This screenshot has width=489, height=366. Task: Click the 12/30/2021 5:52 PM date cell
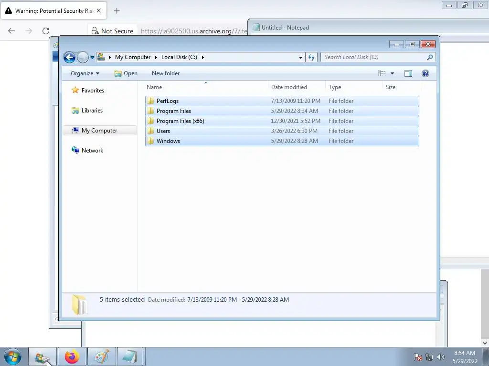pyautogui.click(x=296, y=121)
